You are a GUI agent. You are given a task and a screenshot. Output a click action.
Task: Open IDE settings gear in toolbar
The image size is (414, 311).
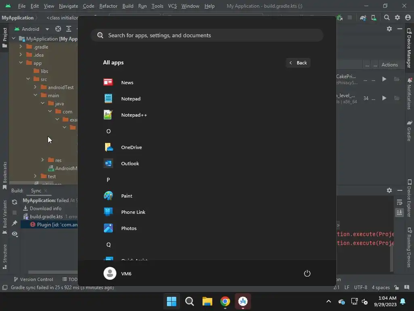(x=397, y=17)
